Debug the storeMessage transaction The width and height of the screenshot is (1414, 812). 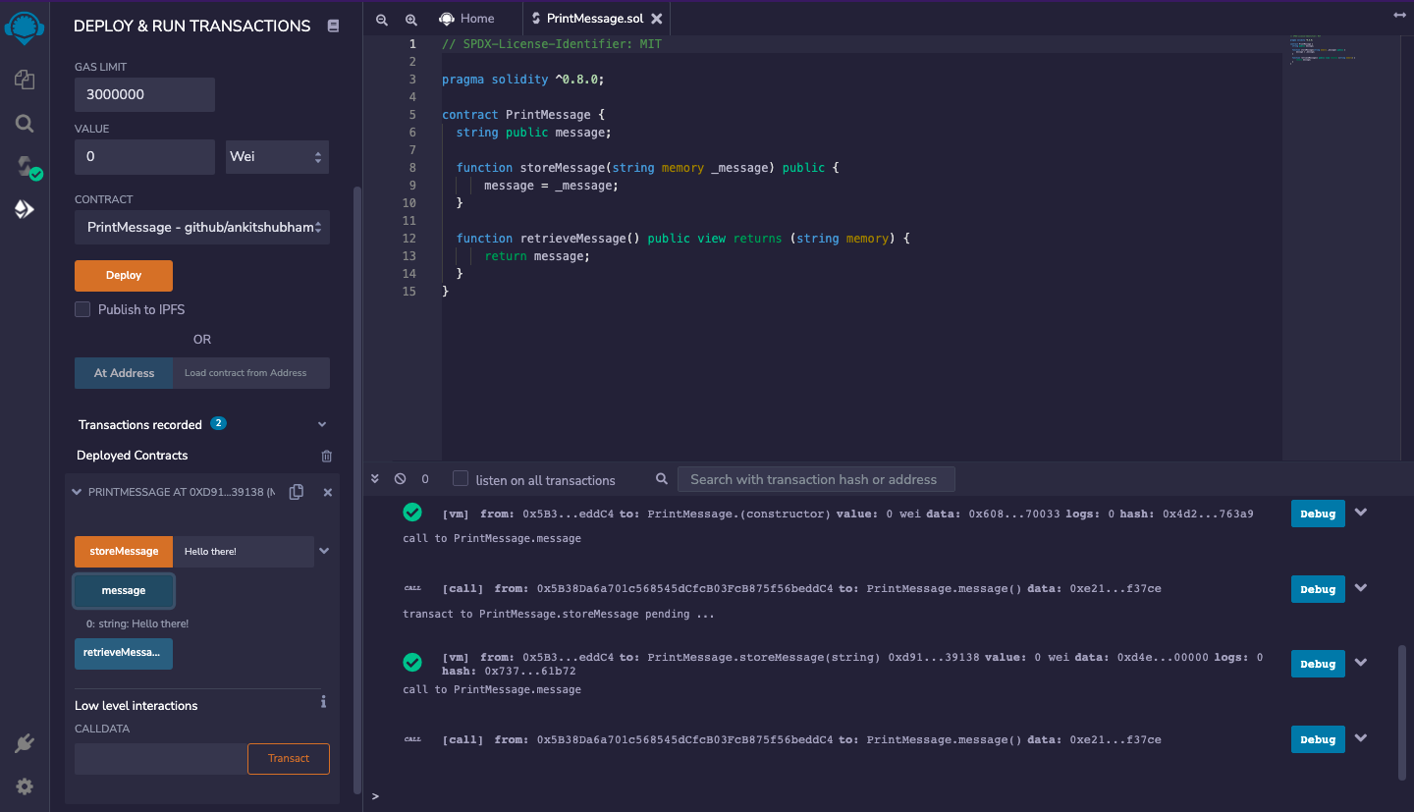(1318, 665)
